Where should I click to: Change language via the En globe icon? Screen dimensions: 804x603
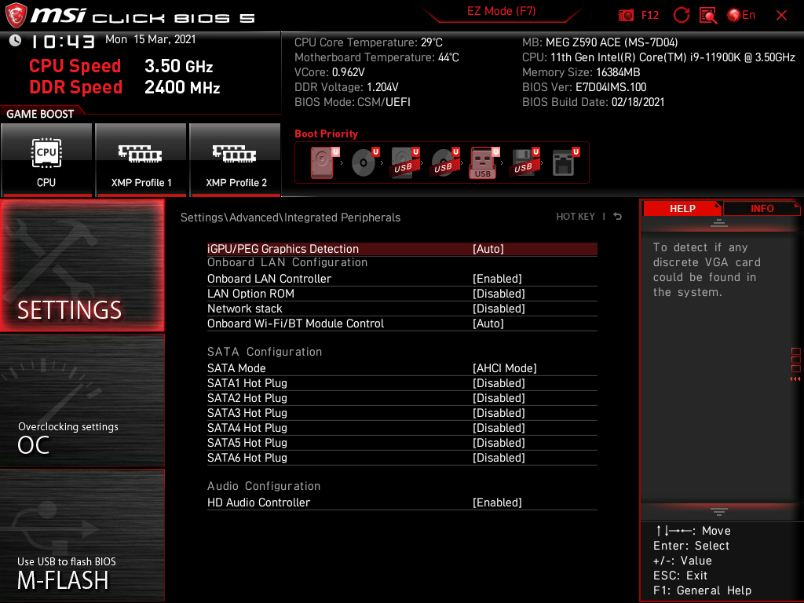pos(741,15)
